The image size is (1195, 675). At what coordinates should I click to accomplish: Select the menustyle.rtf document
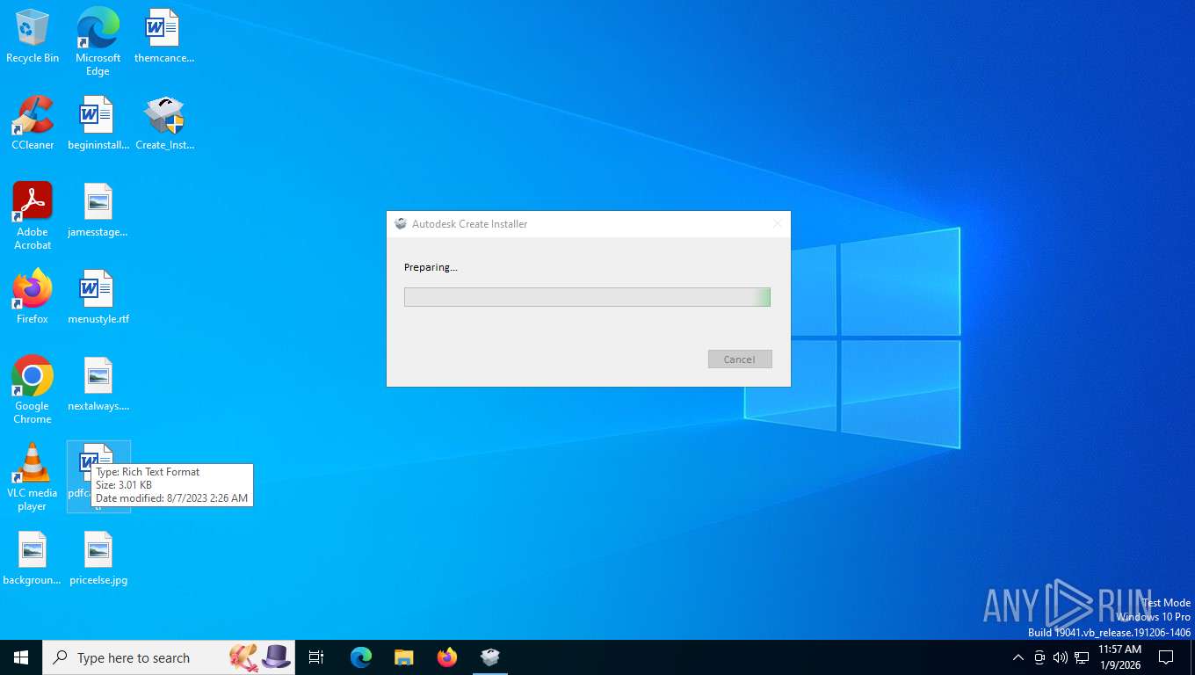pyautogui.click(x=98, y=296)
